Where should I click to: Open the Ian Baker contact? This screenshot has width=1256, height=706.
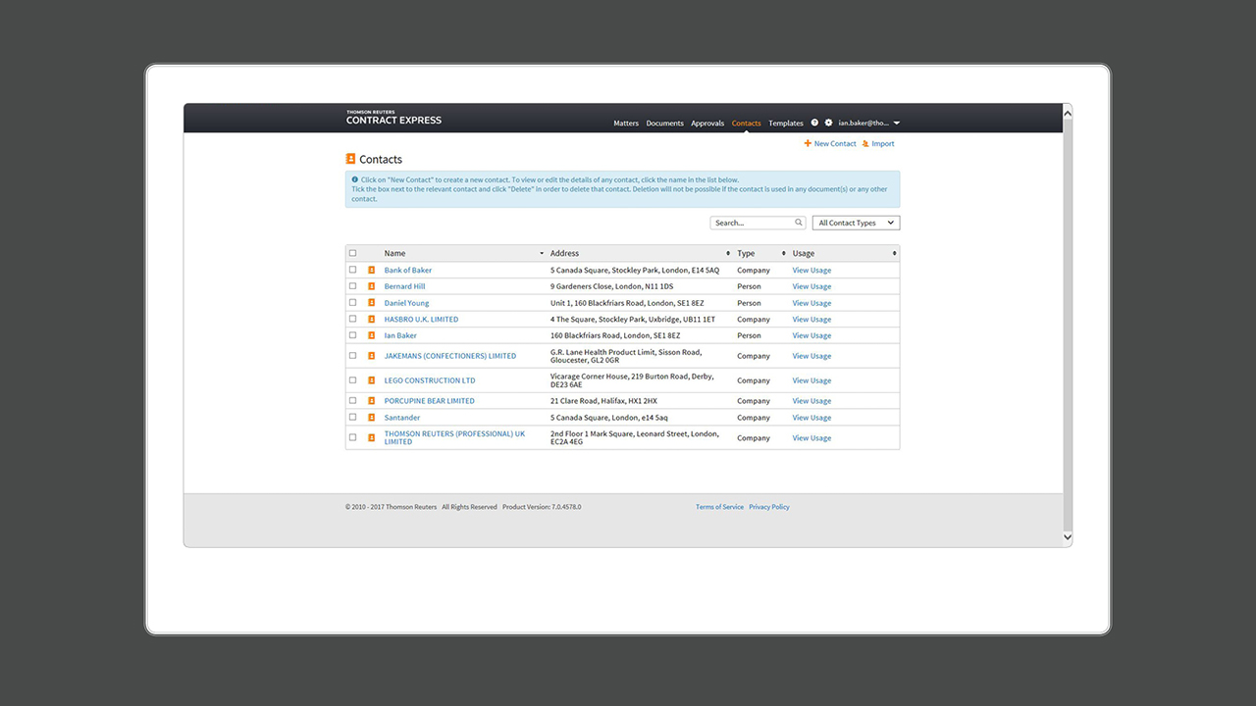(400, 335)
